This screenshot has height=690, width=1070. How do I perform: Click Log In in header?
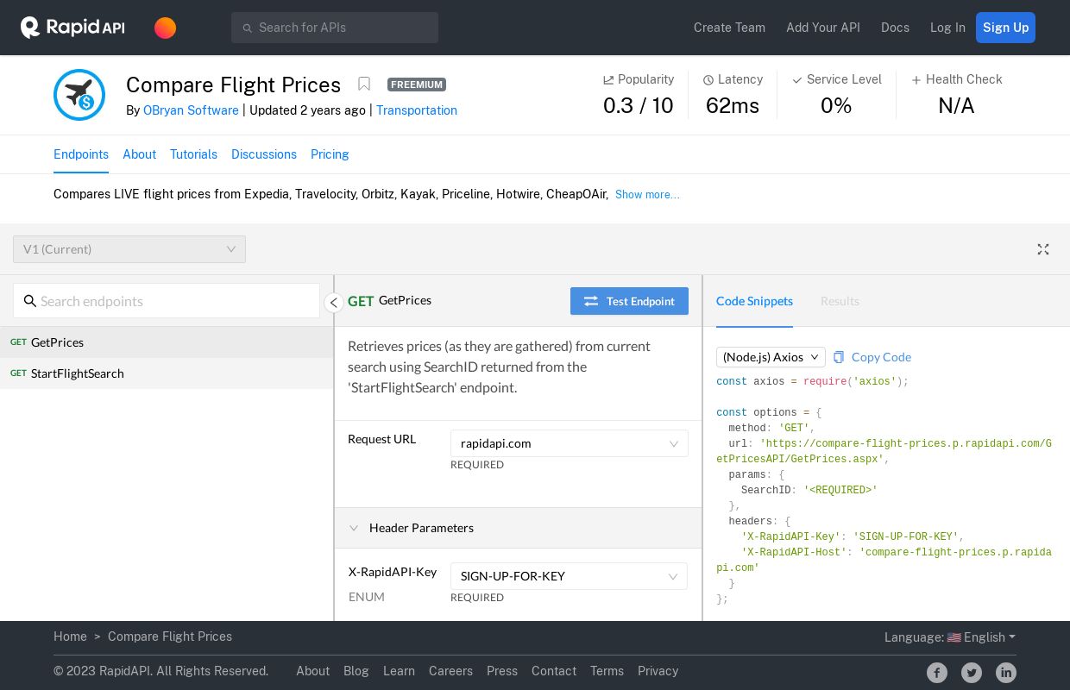pyautogui.click(x=947, y=28)
